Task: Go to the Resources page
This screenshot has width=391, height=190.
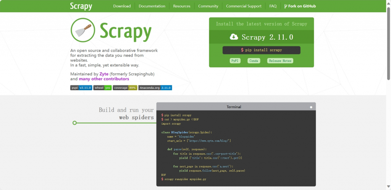Action: pyautogui.click(x=182, y=6)
